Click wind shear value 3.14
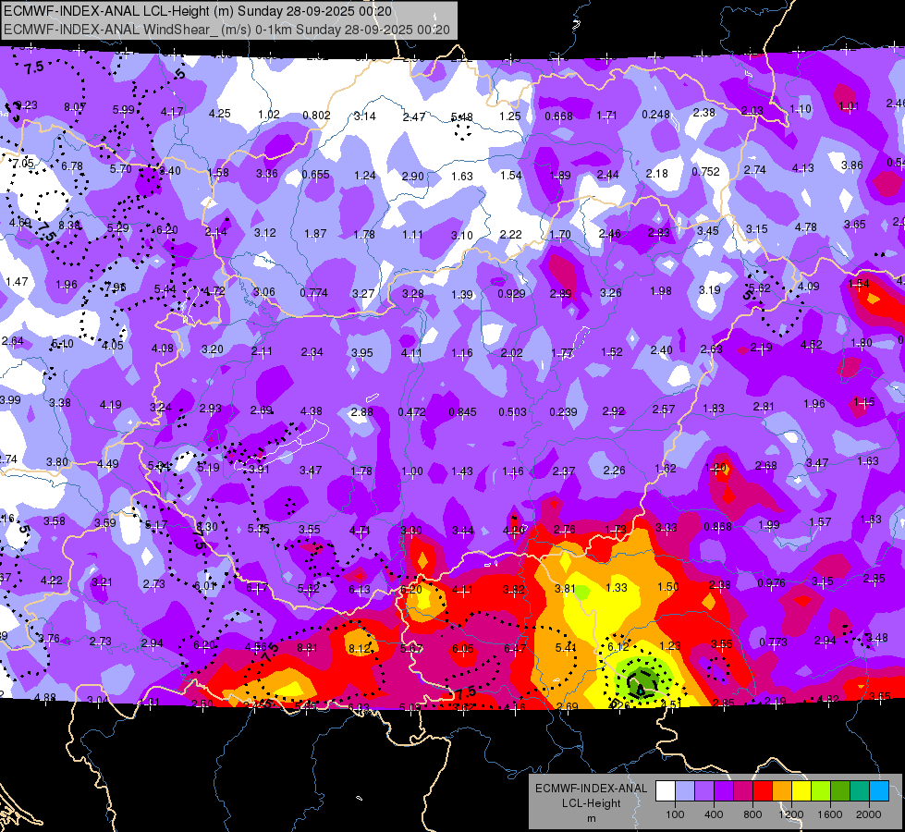 pyautogui.click(x=365, y=116)
